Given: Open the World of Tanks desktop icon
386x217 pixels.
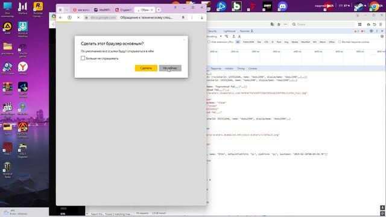Looking at the screenshot, I should pos(8,170).
